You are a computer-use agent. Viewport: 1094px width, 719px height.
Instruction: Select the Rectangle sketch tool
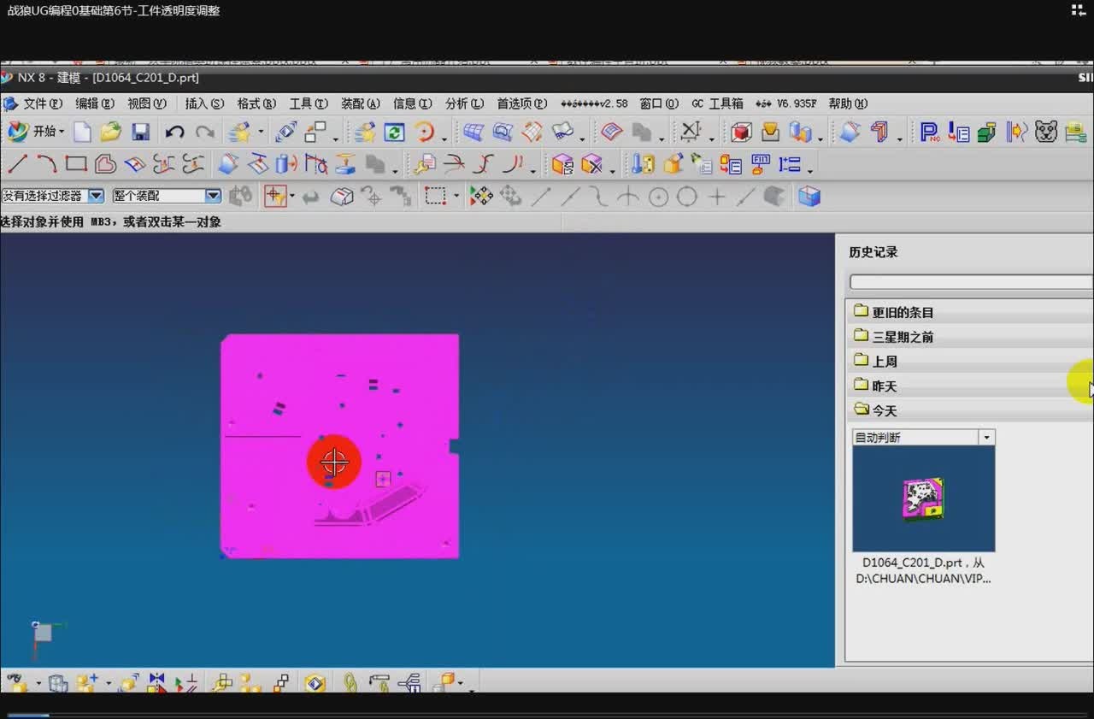coord(76,163)
